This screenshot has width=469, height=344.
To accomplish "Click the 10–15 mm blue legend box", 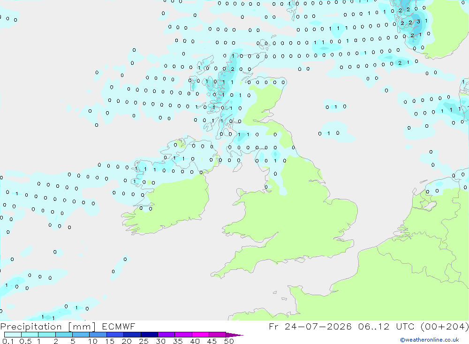I will 98,335.
